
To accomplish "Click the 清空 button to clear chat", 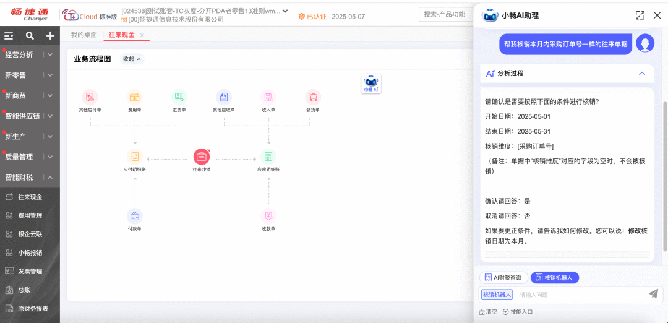I will (x=488, y=312).
